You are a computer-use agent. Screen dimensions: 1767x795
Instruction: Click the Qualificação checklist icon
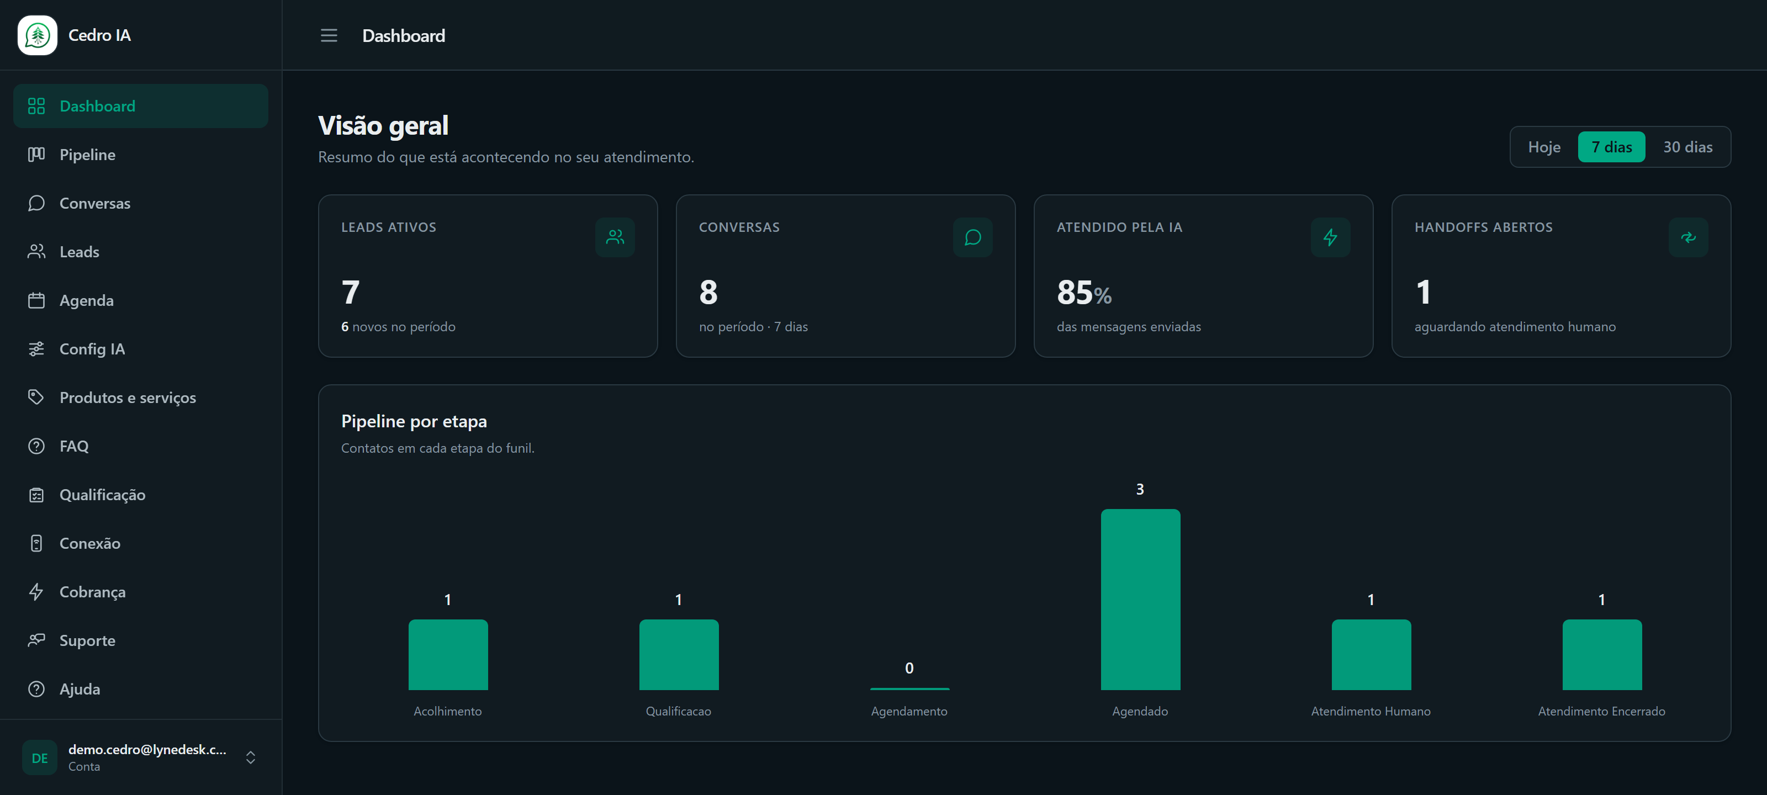pyautogui.click(x=36, y=495)
